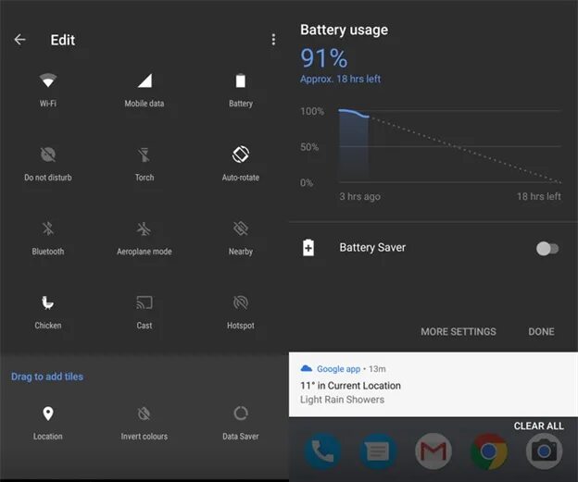
Task: Tap the Chicken tile icon
Action: tap(48, 303)
